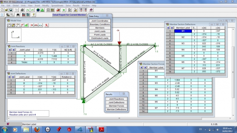Click the binoculars Find icon
Image resolution: width=237 pixels, height=133 pixels.
(18, 15)
